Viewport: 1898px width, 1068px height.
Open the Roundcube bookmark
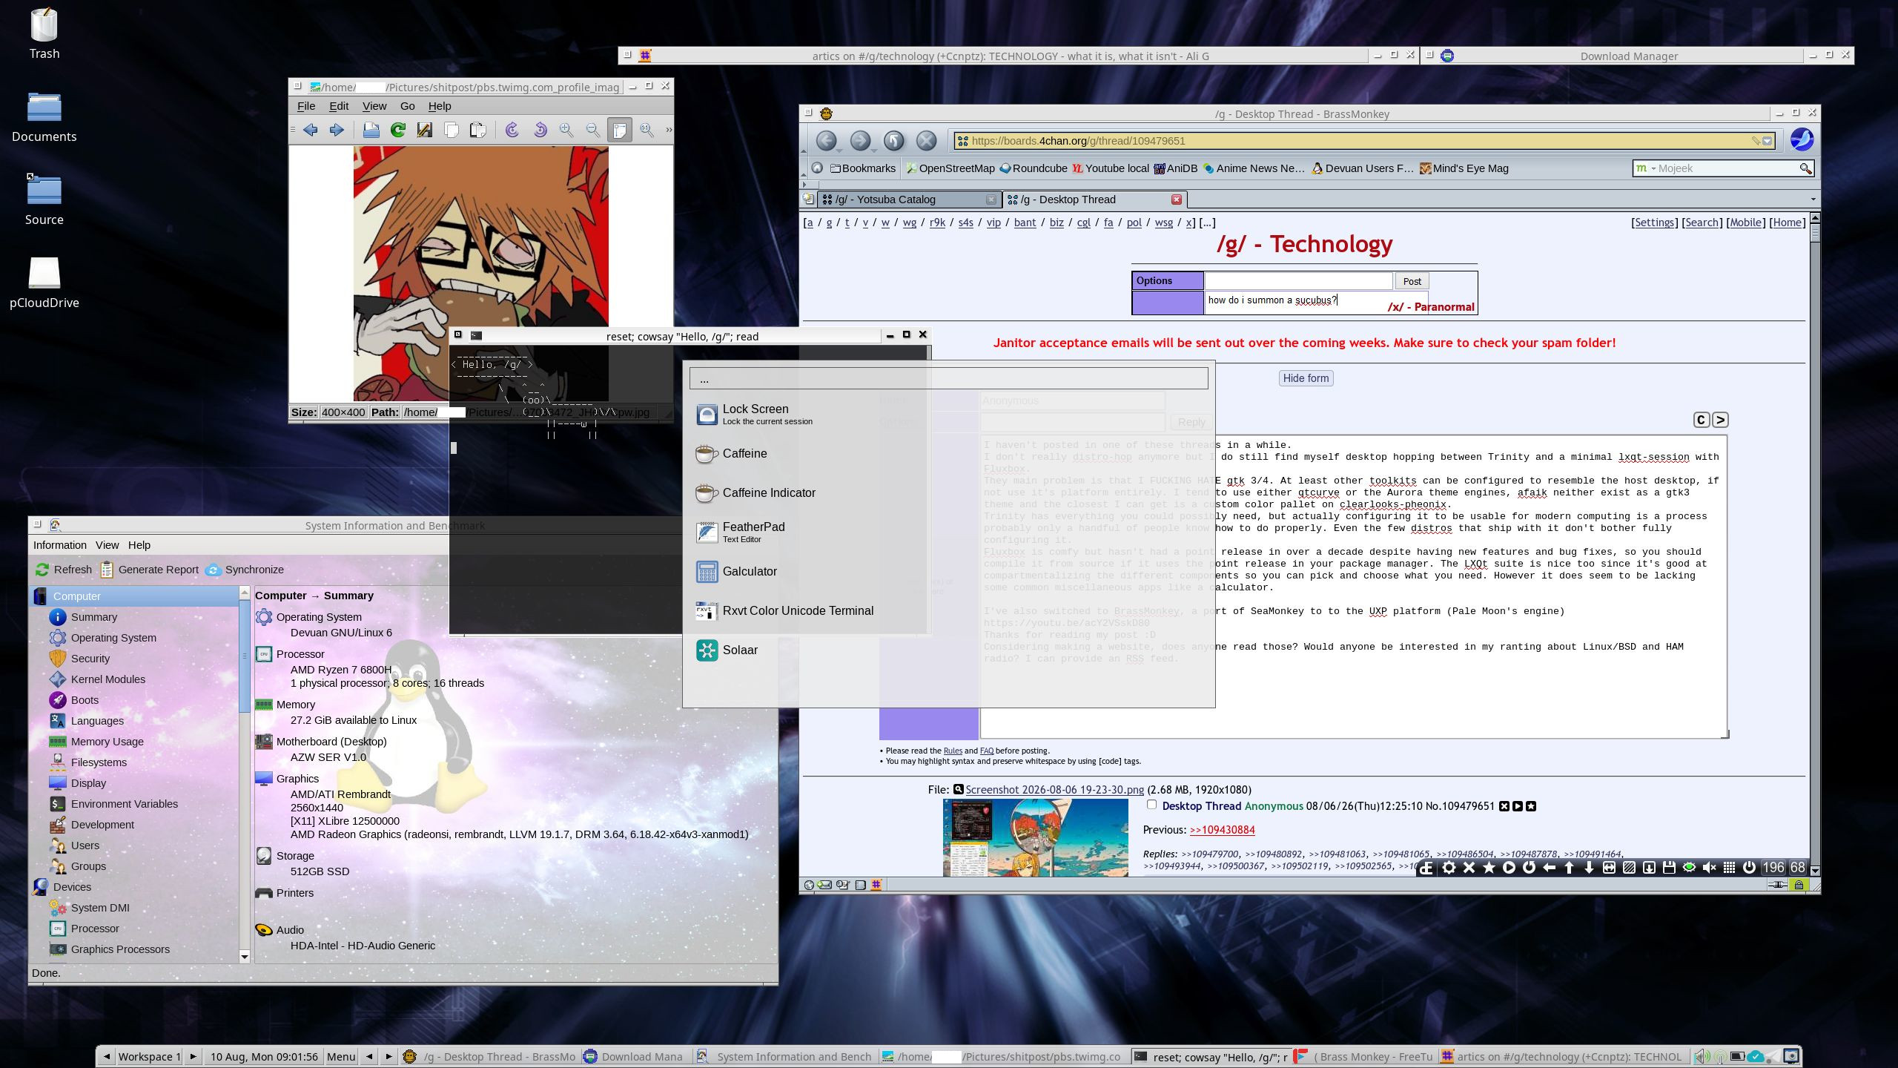click(x=1034, y=168)
